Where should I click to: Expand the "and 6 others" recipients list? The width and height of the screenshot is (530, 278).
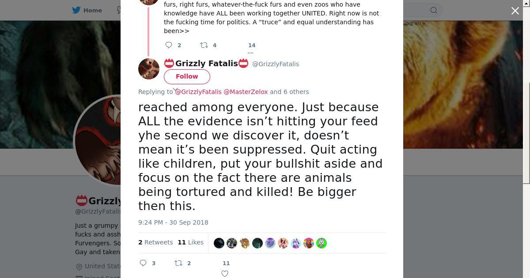[289, 92]
